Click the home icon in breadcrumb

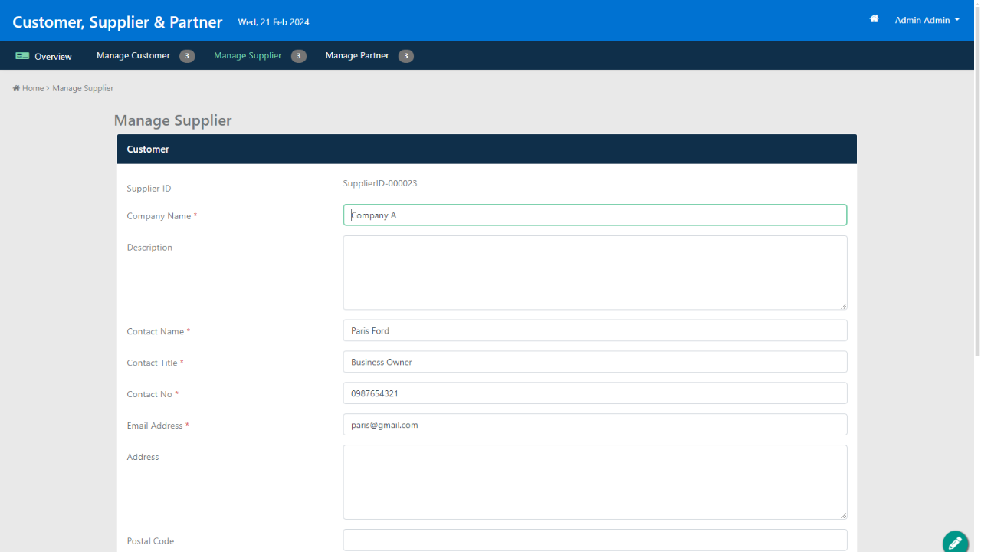(x=16, y=88)
